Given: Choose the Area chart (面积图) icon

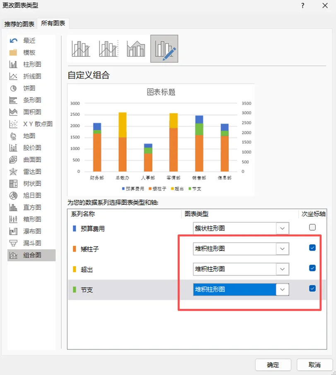Looking at the screenshot, I should (x=13, y=112).
